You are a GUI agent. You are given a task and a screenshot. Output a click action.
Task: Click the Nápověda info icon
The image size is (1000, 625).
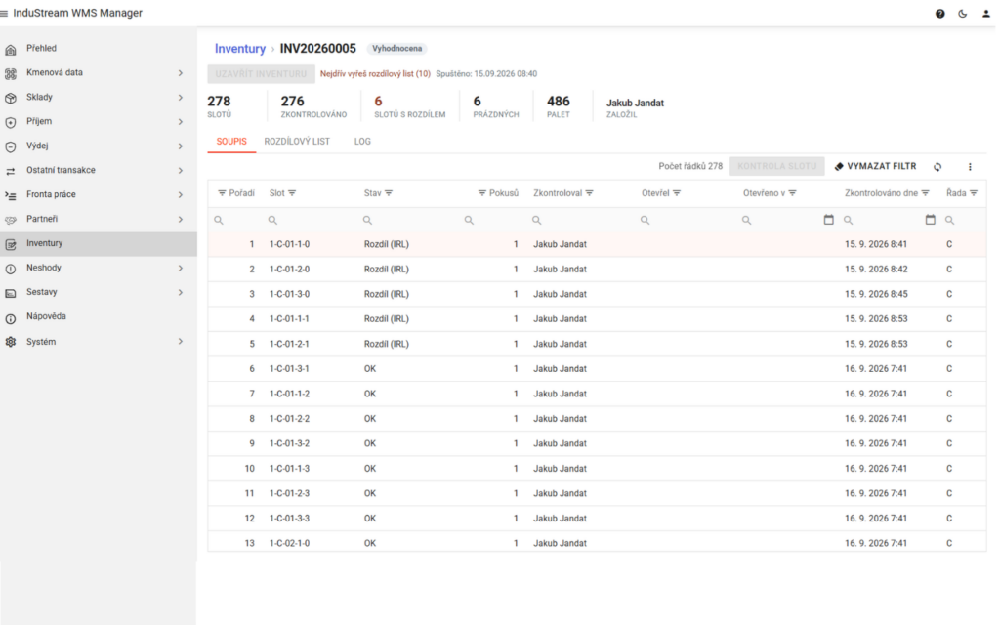pos(11,317)
